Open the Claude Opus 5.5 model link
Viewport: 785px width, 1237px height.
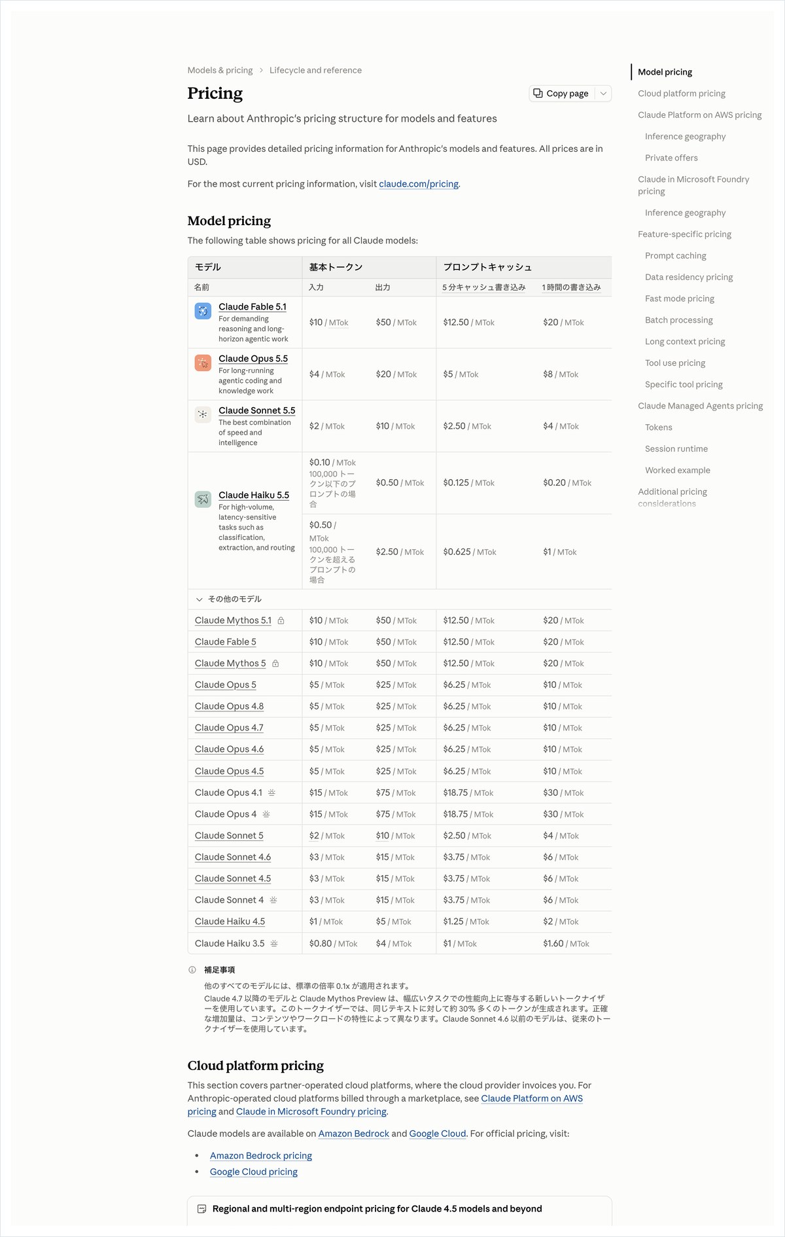tap(253, 359)
